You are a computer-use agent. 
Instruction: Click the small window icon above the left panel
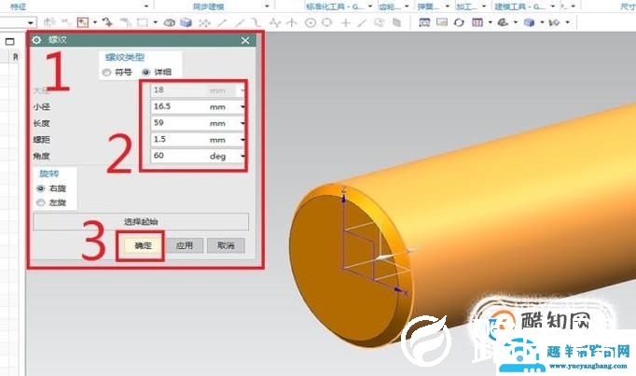tap(9, 42)
